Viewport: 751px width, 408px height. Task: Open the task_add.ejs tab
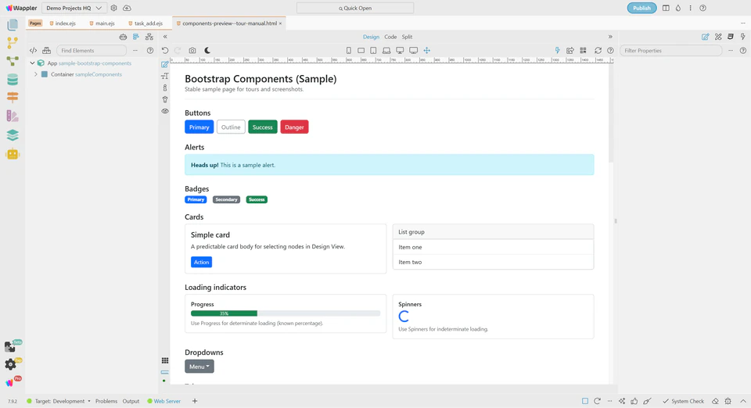click(146, 23)
